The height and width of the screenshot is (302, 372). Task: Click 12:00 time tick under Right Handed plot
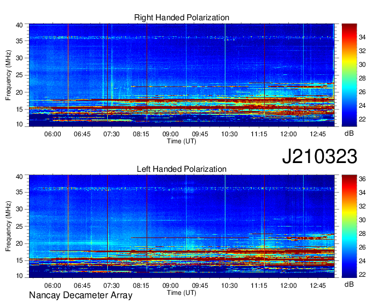click(x=288, y=134)
